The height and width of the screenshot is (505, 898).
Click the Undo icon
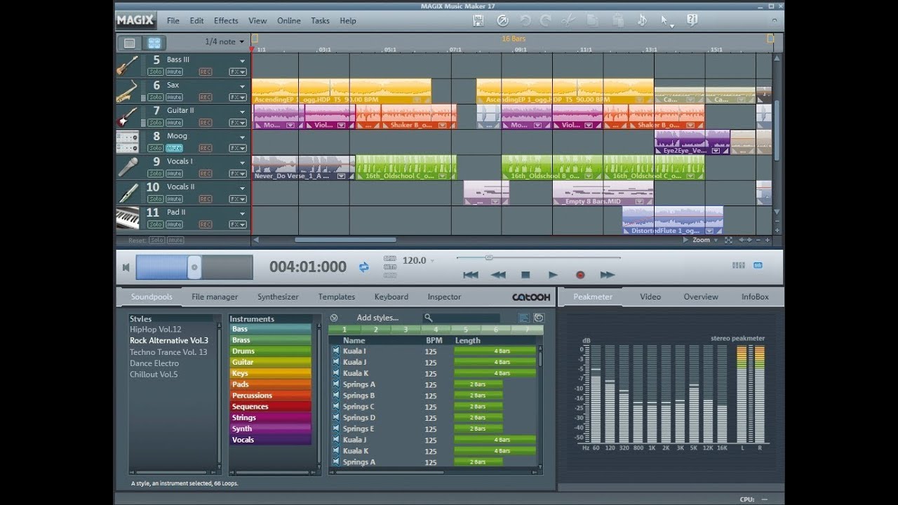click(x=525, y=21)
